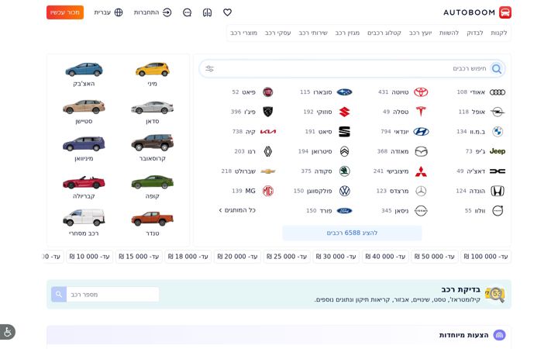
Task: Select the Volvo brand logo
Action: [x=497, y=211]
